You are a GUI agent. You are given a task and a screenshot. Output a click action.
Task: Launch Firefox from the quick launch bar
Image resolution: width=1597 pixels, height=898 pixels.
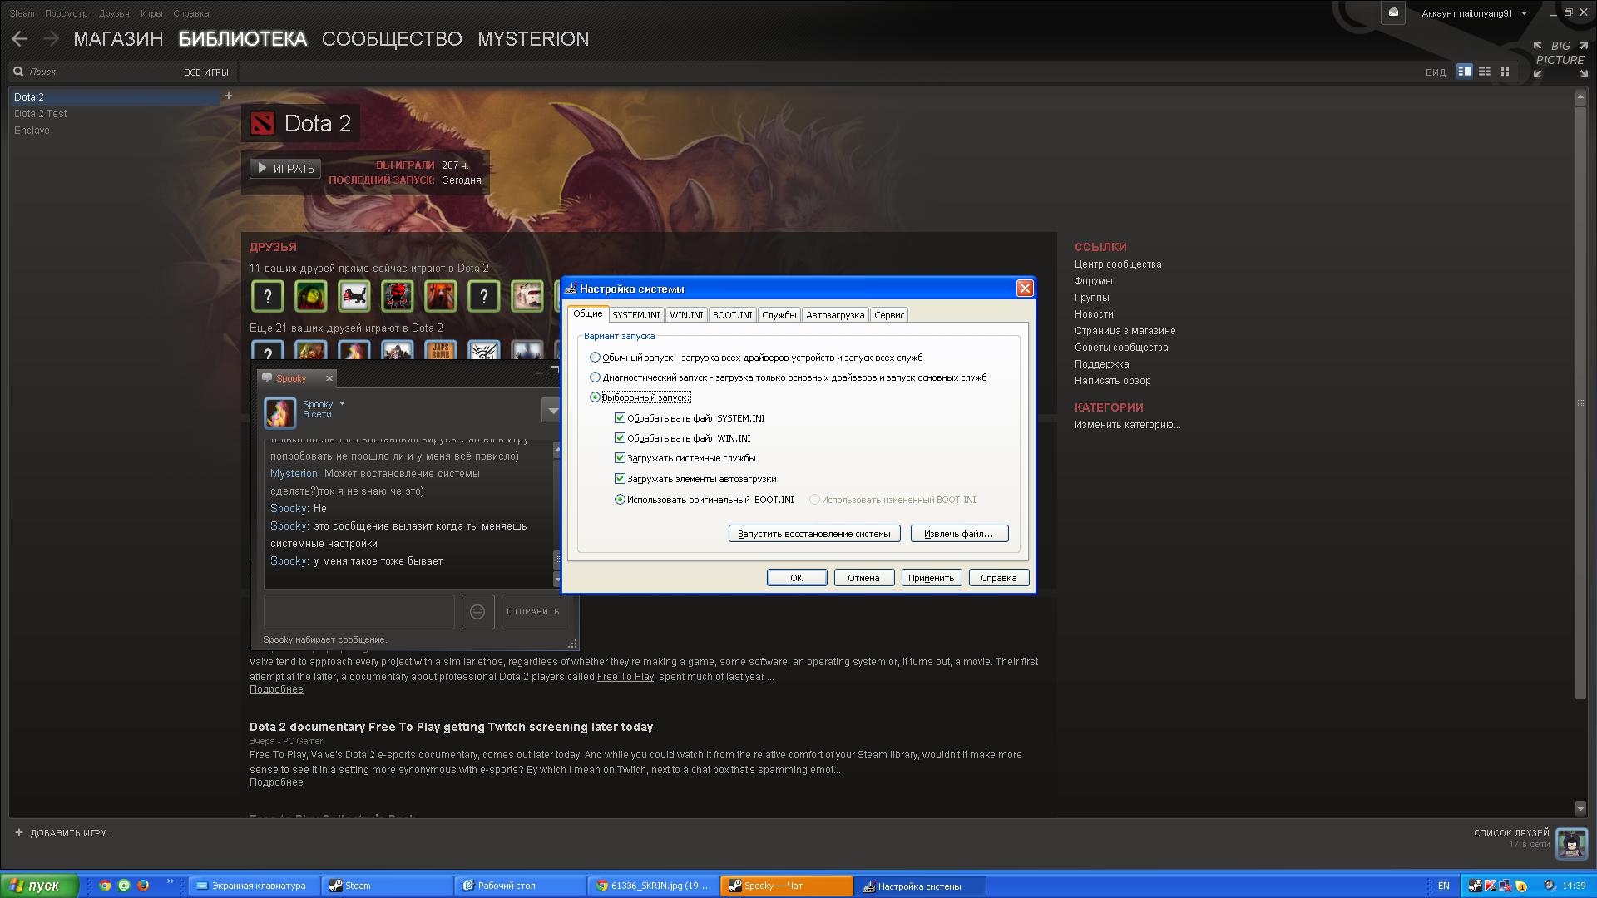(143, 886)
